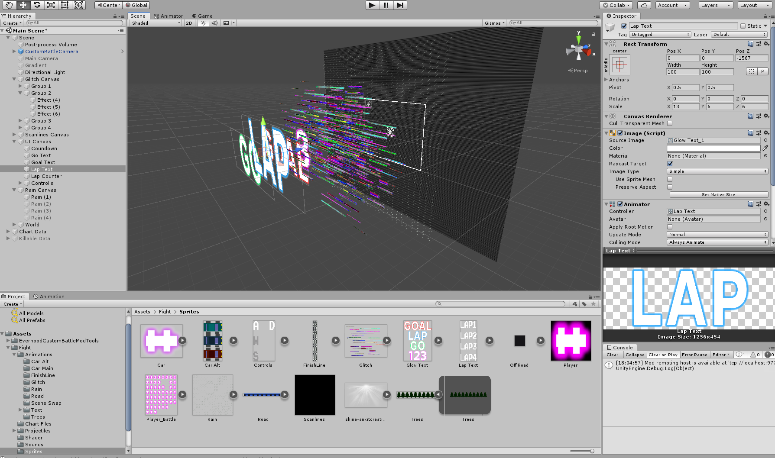The width and height of the screenshot is (775, 458).
Task: Toggle Lap Text active checkbox
Action: coord(624,26)
